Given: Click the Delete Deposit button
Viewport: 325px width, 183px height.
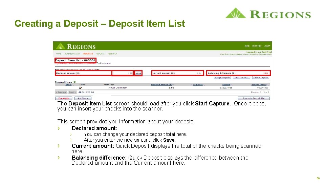Looking at the screenshot, I should tap(261, 78).
